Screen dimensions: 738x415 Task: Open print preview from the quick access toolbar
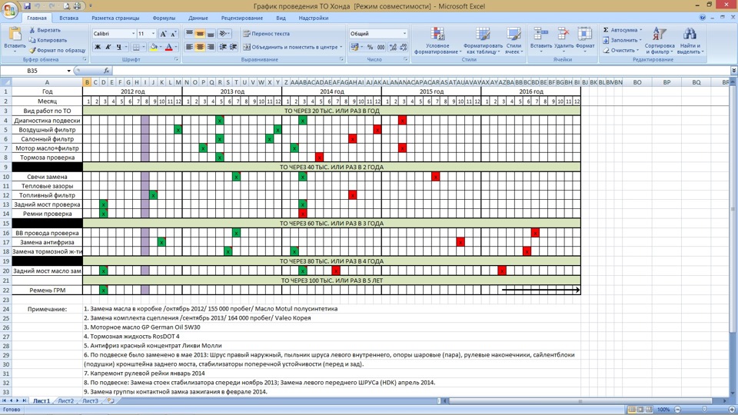point(66,6)
